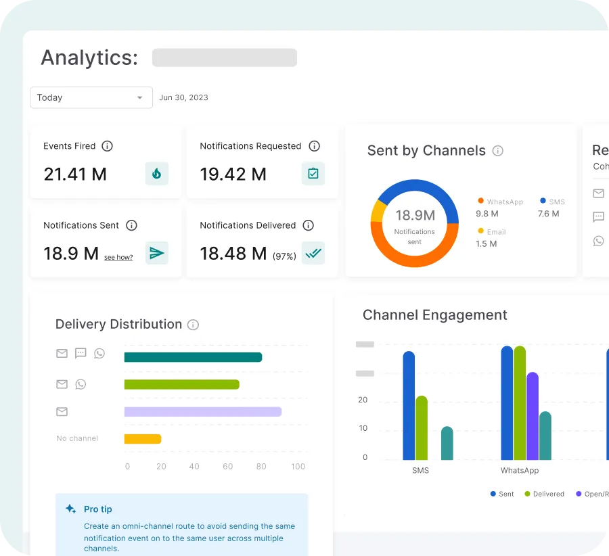Viewport: 609px width, 556px height.
Task: Toggle the Email legend in Sent by Channels
Action: click(492, 232)
